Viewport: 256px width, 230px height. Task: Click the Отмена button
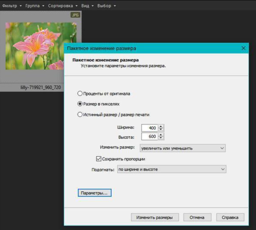(197, 217)
